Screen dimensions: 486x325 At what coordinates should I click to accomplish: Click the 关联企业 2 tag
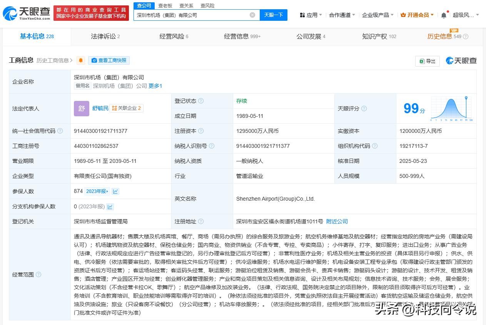pos(127,109)
